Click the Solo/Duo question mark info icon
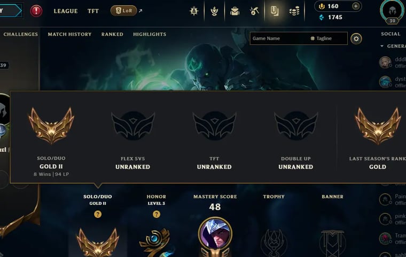406x257 pixels. pyautogui.click(x=98, y=214)
